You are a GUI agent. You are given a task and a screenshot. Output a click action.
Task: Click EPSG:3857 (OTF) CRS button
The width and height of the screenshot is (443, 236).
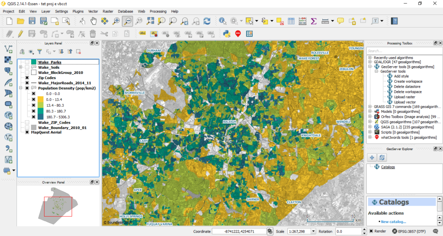pyautogui.click(x=409, y=231)
